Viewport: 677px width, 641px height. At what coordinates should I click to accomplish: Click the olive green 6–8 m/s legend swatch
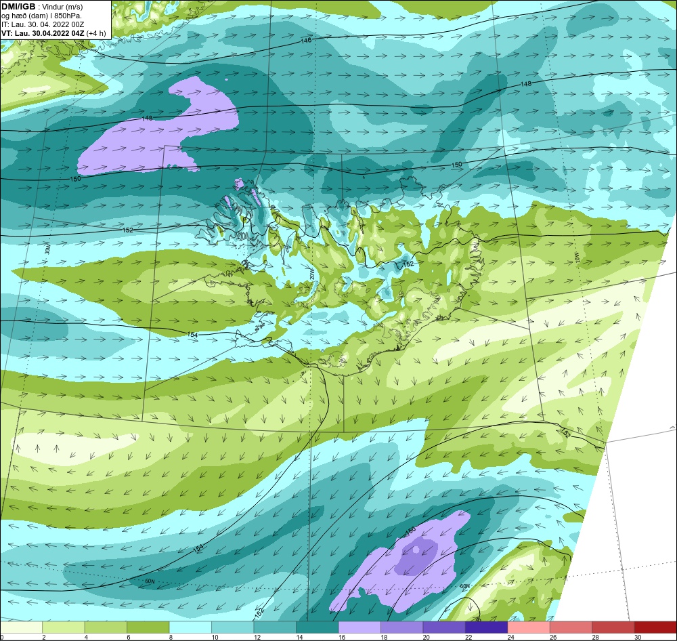(x=148, y=627)
